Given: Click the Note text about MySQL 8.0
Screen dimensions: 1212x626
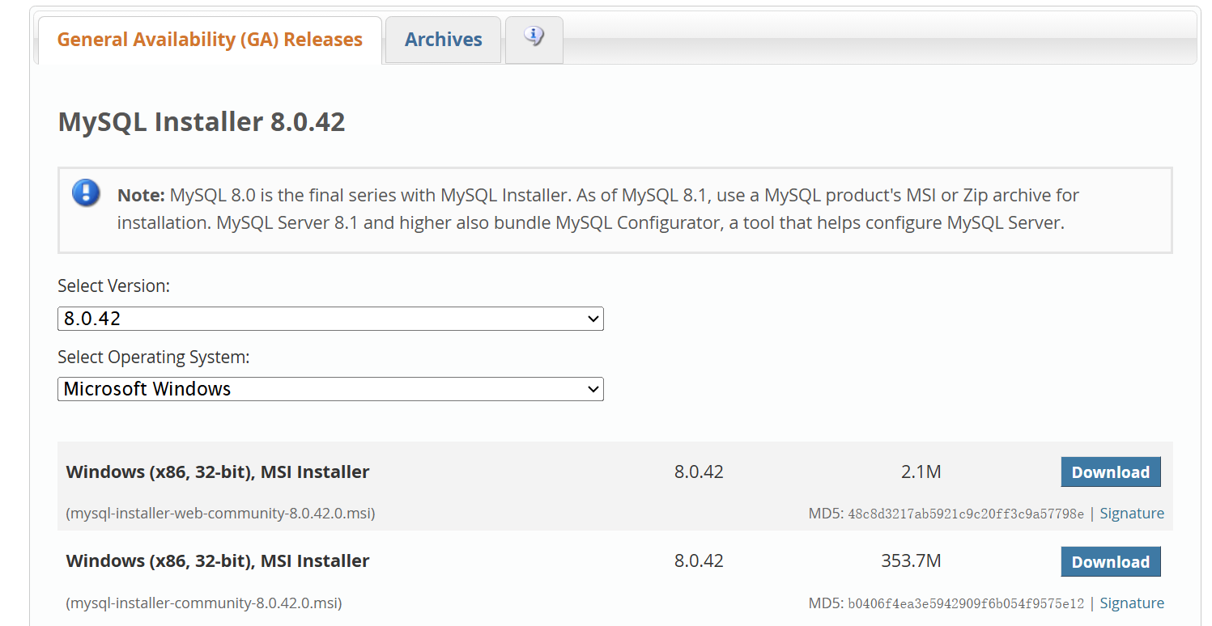Looking at the screenshot, I should coord(597,209).
